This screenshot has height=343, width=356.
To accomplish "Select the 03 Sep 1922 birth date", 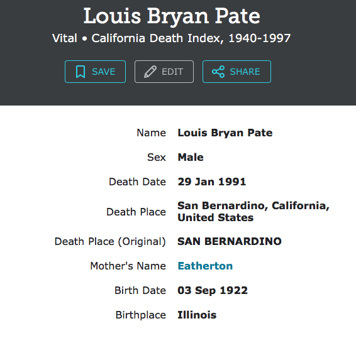I will (x=213, y=291).
